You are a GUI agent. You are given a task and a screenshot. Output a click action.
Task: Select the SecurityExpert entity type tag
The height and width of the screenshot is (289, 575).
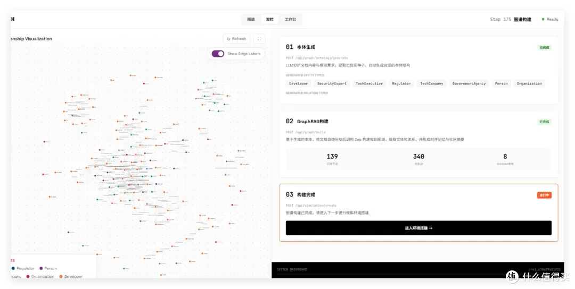pos(332,84)
